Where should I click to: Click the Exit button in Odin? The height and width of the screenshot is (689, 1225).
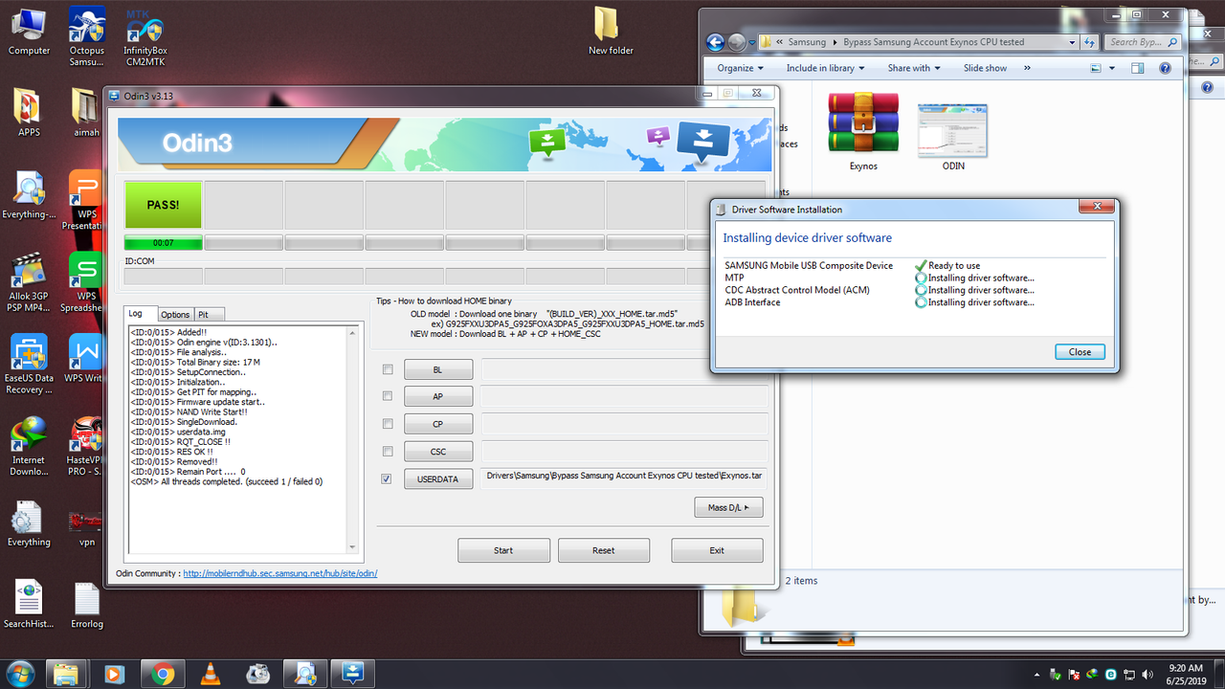click(717, 550)
